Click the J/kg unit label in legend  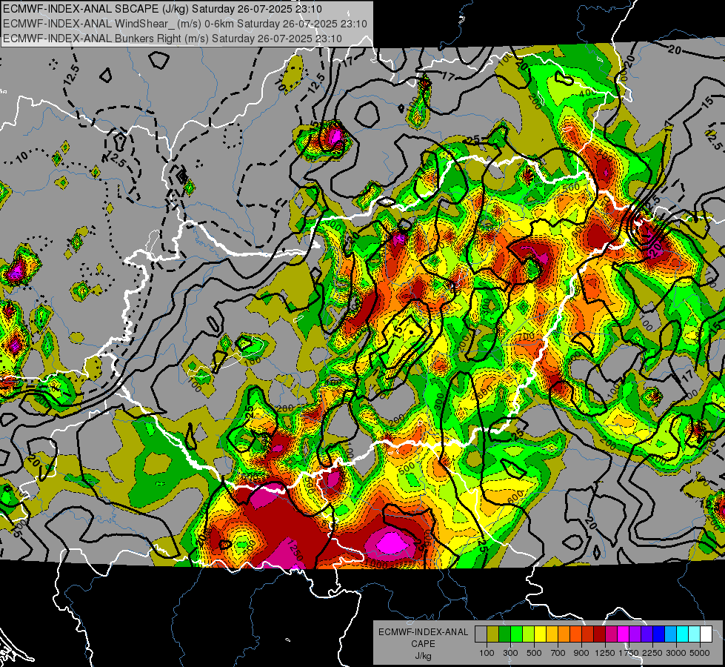[423, 656]
